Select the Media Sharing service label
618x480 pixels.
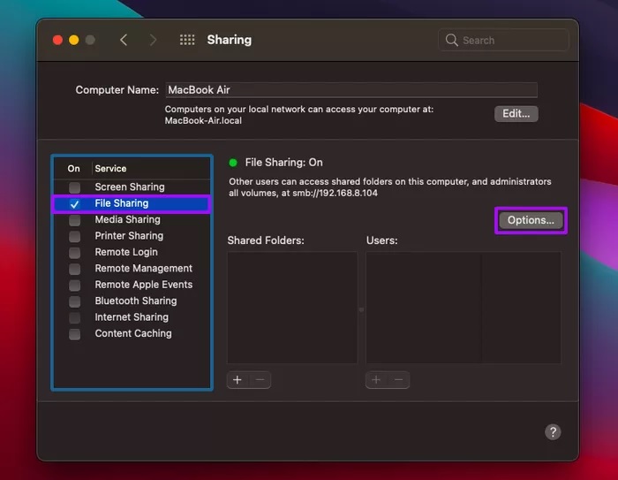(x=128, y=219)
